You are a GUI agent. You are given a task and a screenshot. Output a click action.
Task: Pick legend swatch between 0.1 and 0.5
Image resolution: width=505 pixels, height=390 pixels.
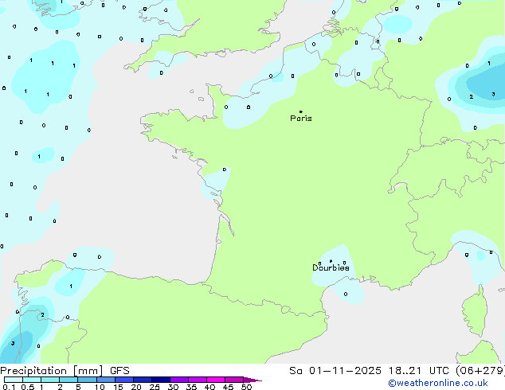14,380
